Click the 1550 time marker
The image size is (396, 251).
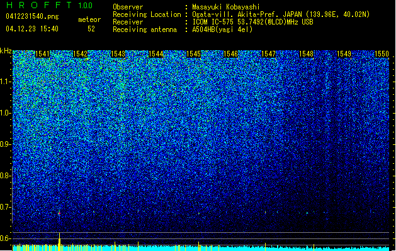[382, 54]
